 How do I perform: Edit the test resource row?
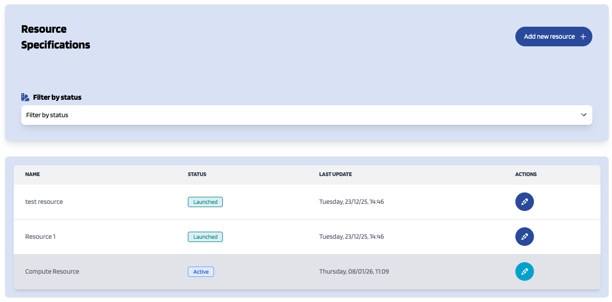coord(524,202)
